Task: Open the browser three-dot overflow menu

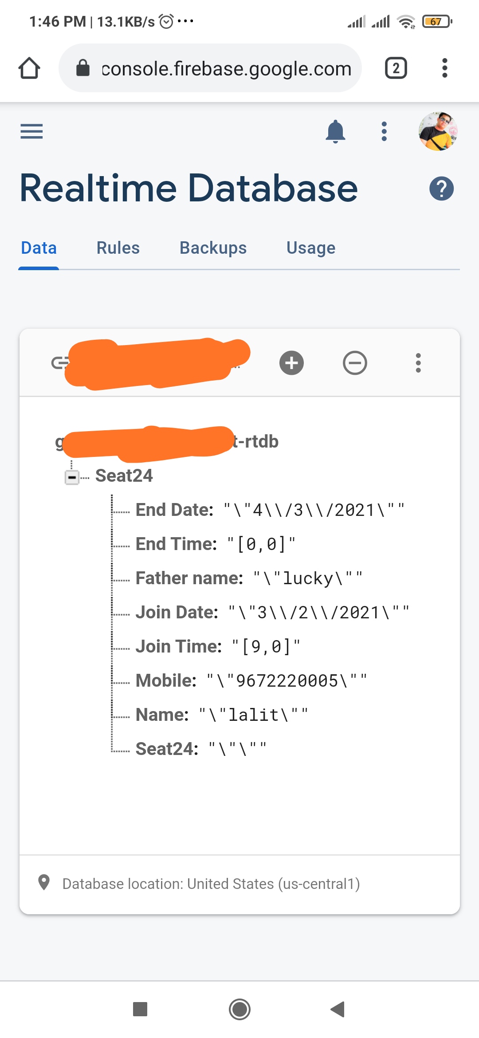Action: pos(444,68)
